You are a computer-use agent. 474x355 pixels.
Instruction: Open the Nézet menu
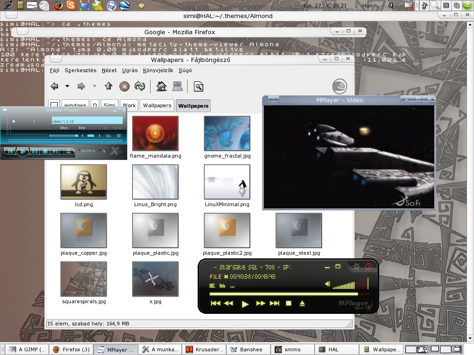pyautogui.click(x=109, y=70)
